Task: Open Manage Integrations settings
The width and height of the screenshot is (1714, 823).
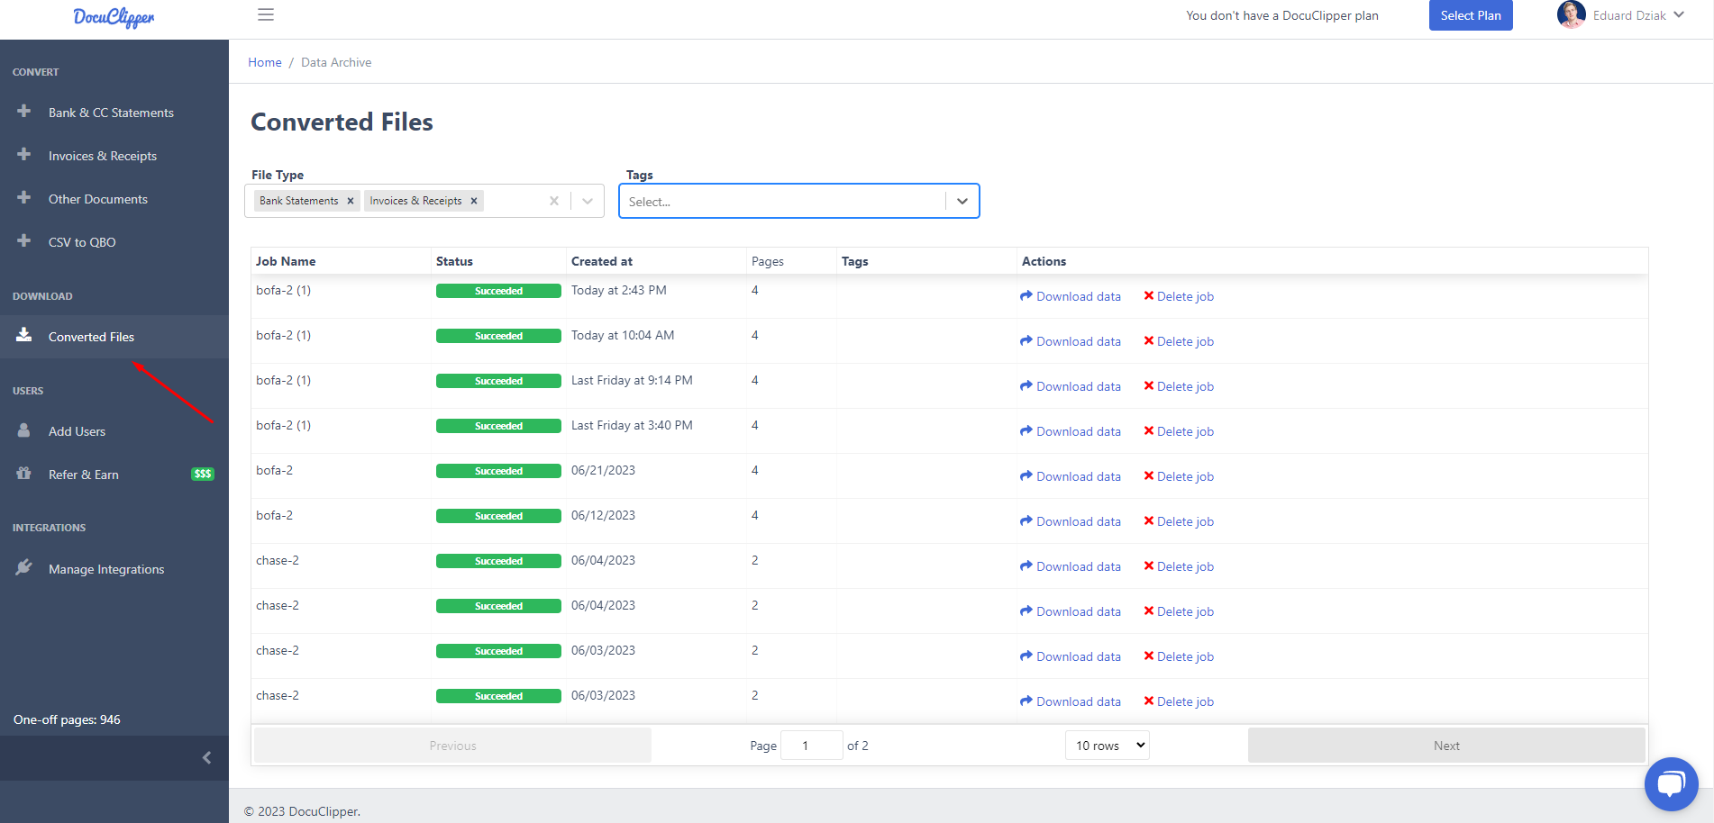Action: coord(106,568)
